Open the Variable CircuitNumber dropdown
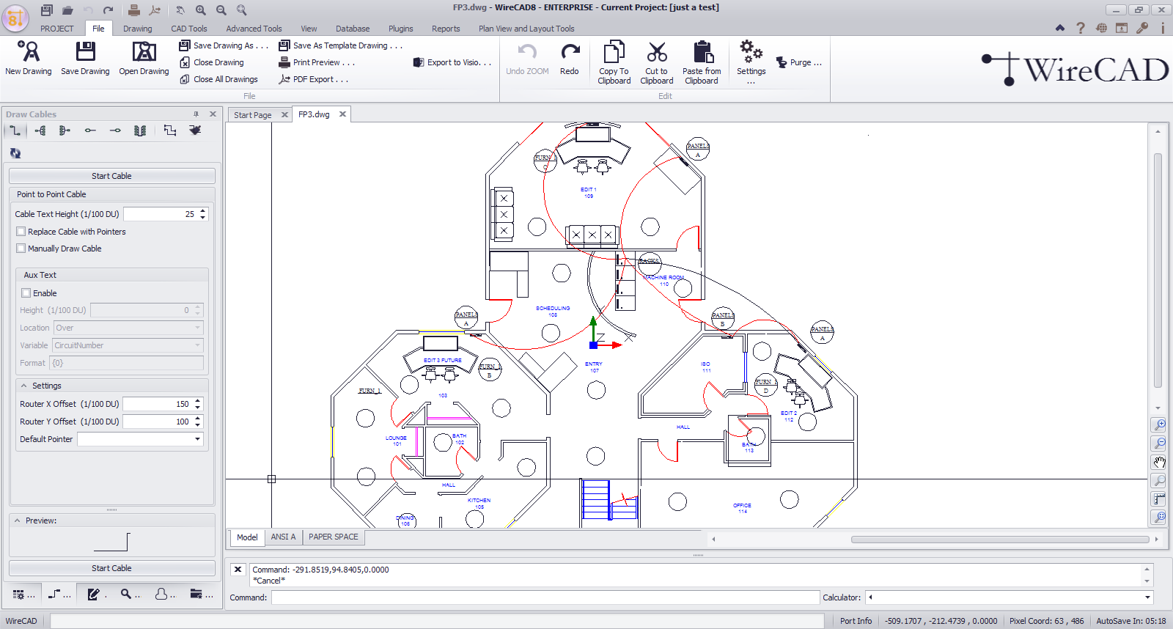 point(197,345)
